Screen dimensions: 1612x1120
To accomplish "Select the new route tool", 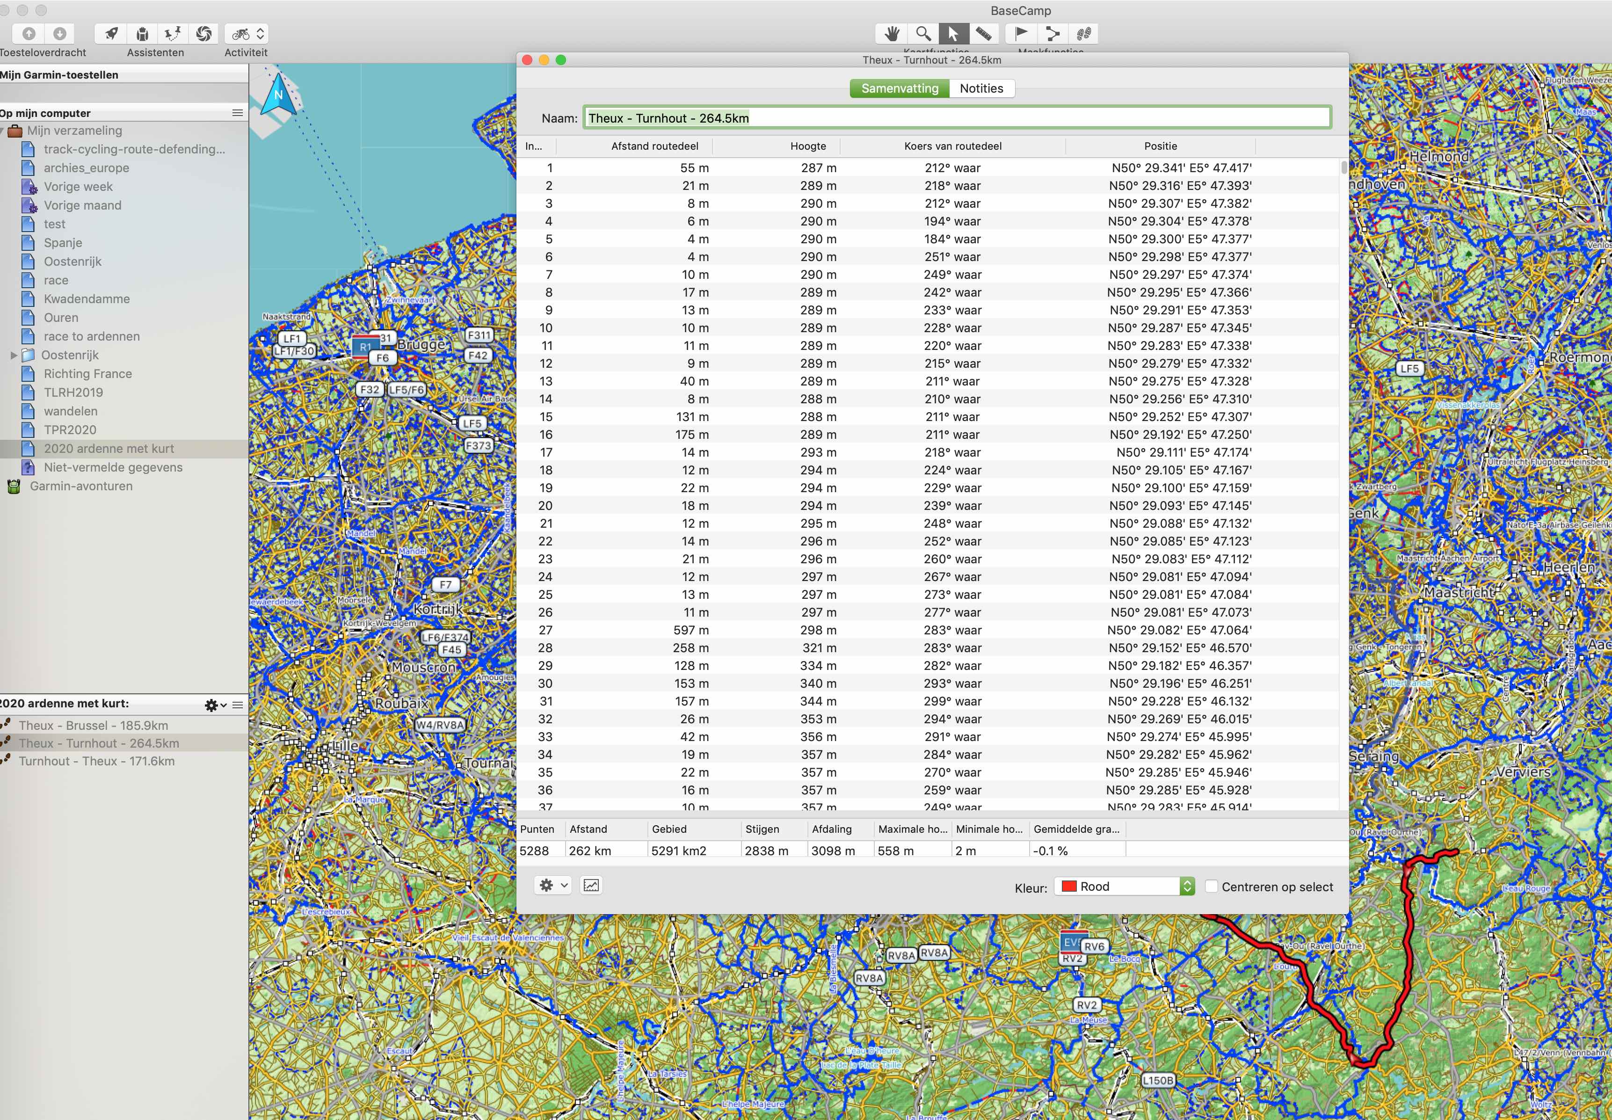I will [1052, 33].
